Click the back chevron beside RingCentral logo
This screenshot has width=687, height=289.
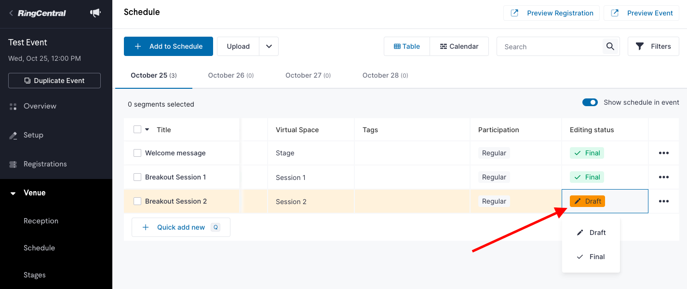click(x=11, y=13)
